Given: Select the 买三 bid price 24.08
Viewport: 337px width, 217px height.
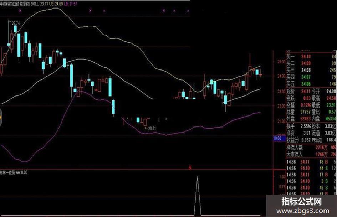Looking at the screenshot, I should [x=306, y=70].
